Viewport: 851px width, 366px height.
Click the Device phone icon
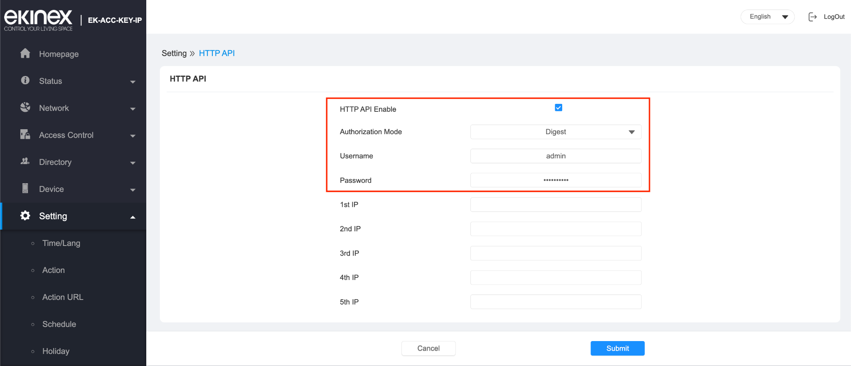tap(25, 188)
